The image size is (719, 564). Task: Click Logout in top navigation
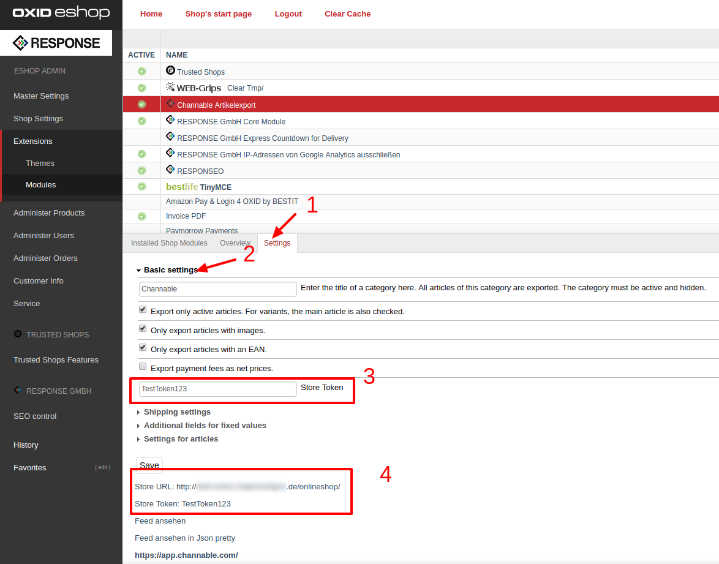point(288,13)
